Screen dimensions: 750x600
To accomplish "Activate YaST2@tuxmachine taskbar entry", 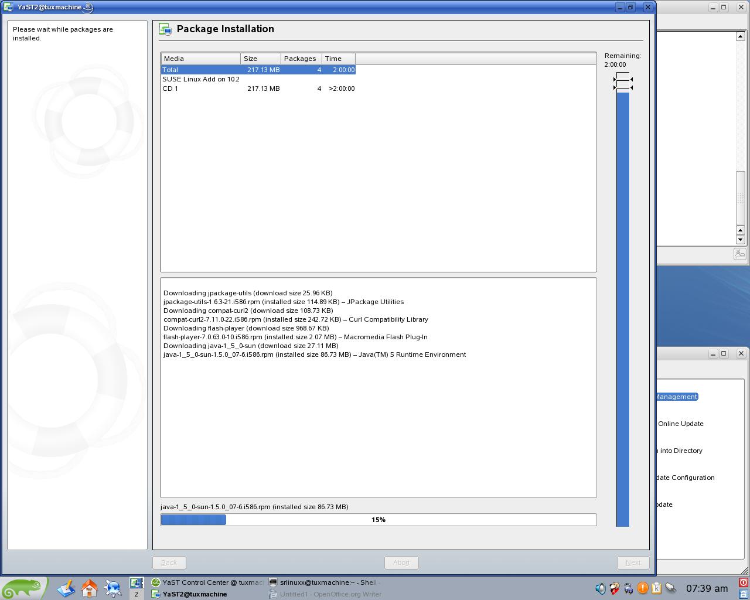I will [x=207, y=594].
